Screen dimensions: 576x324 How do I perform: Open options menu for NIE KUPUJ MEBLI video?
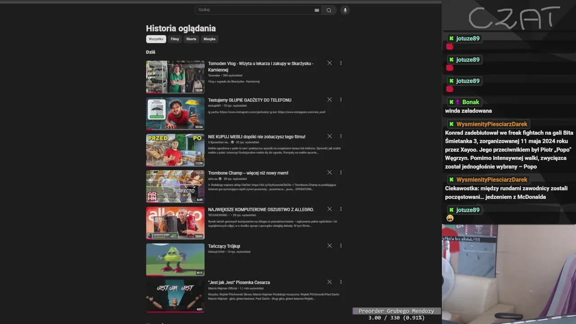[x=341, y=136]
